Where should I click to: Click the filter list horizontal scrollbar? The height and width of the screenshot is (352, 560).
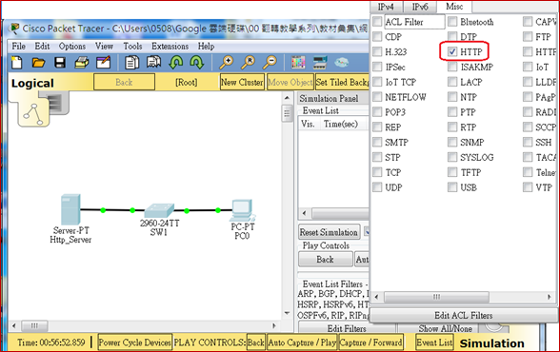point(463,297)
